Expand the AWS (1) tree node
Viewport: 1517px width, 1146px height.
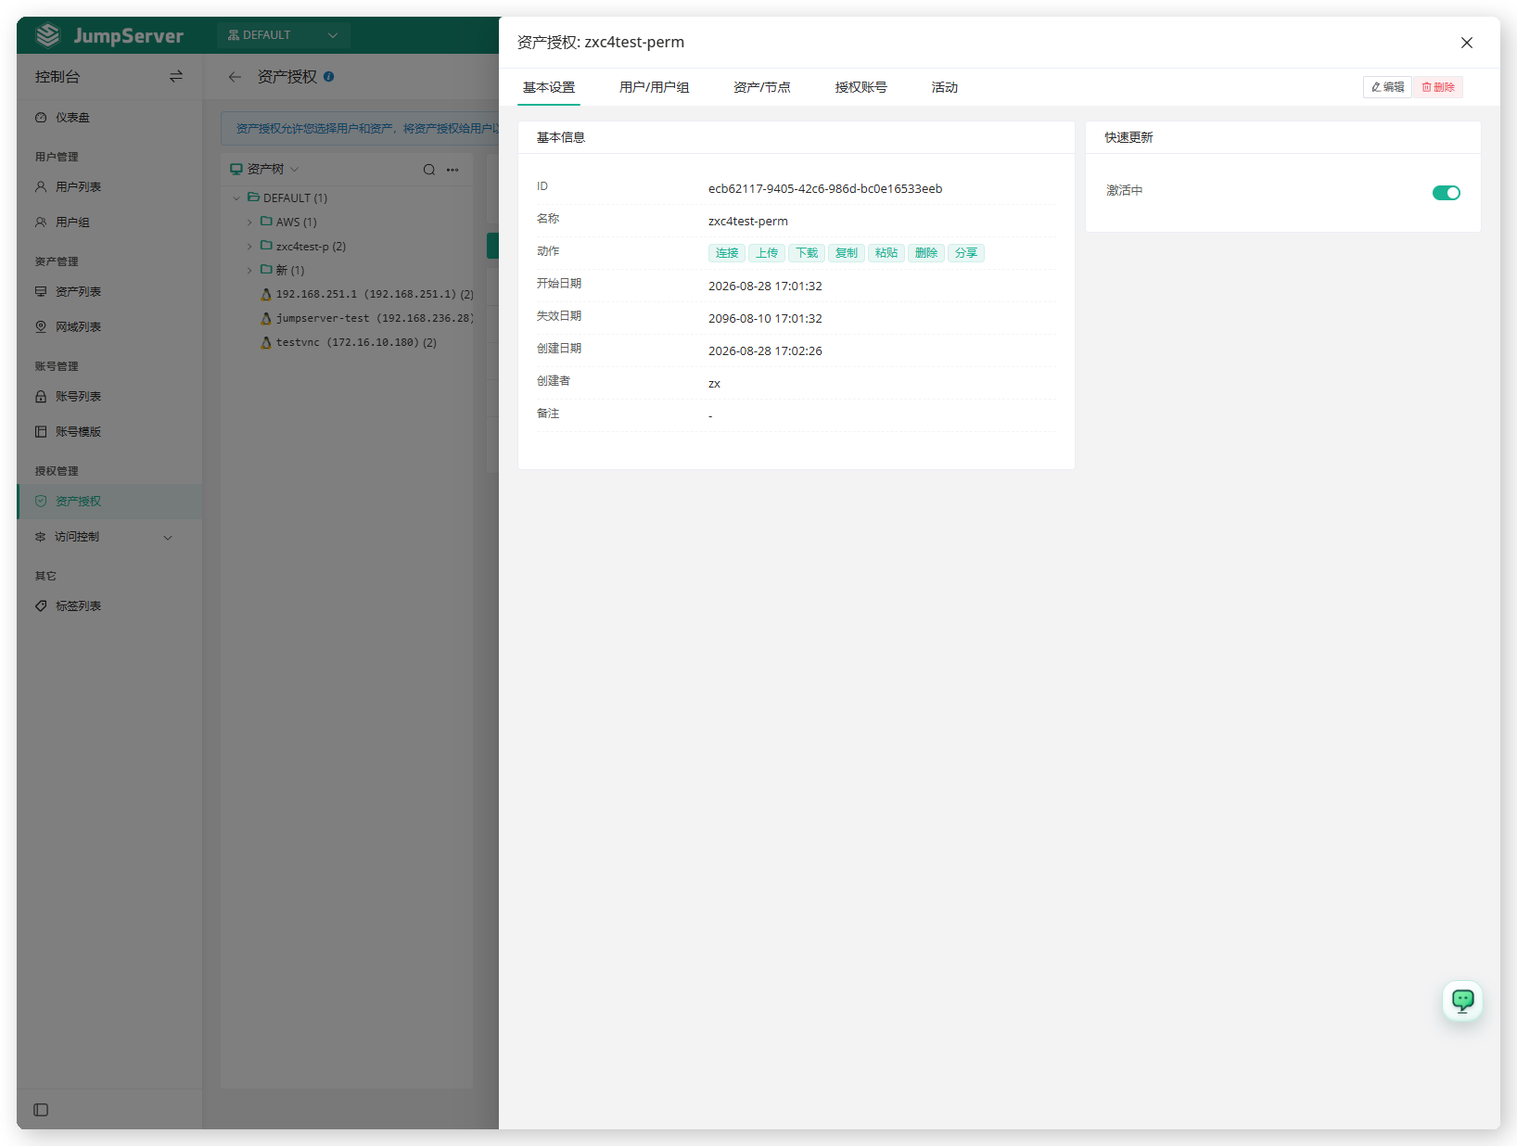249,223
